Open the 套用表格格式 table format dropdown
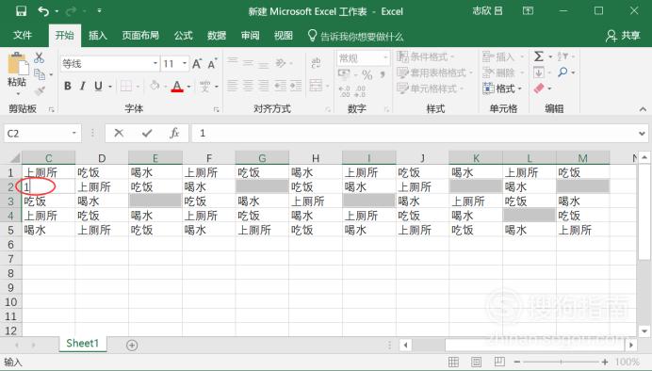Image resolution: width=652 pixels, height=371 pixels. [435, 73]
